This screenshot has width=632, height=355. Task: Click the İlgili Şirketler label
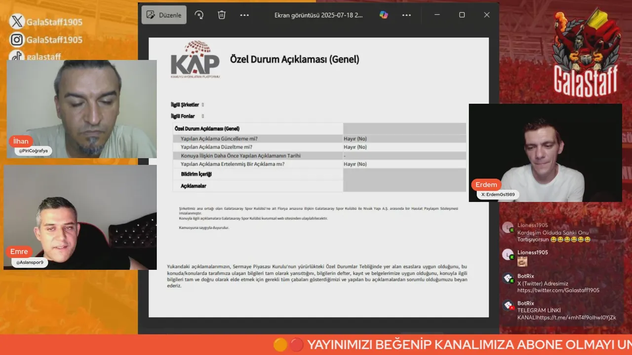185,105
